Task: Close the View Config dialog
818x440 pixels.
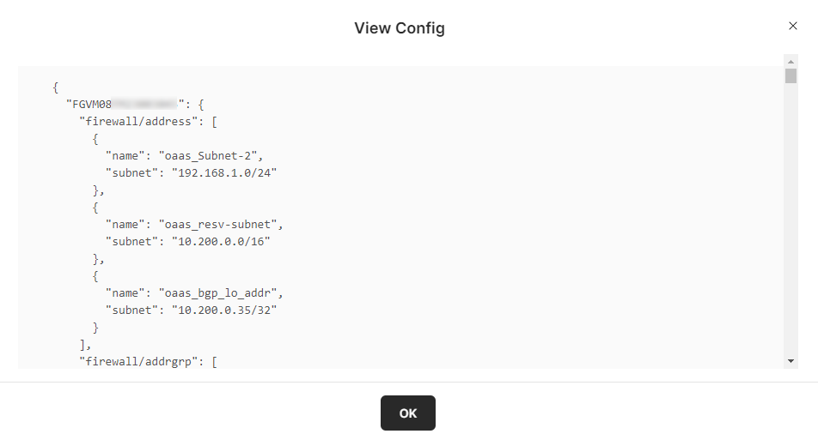Action: [792, 26]
